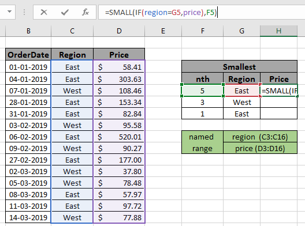Select the cell with price 520.01
Image resolution: width=305 pixels, height=226 pixels.
pyautogui.click(x=119, y=137)
